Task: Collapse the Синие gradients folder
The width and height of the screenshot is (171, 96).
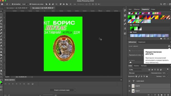Action: pos(129,32)
